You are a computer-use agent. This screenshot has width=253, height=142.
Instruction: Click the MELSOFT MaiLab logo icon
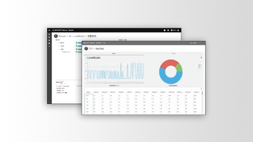pos(53,30)
